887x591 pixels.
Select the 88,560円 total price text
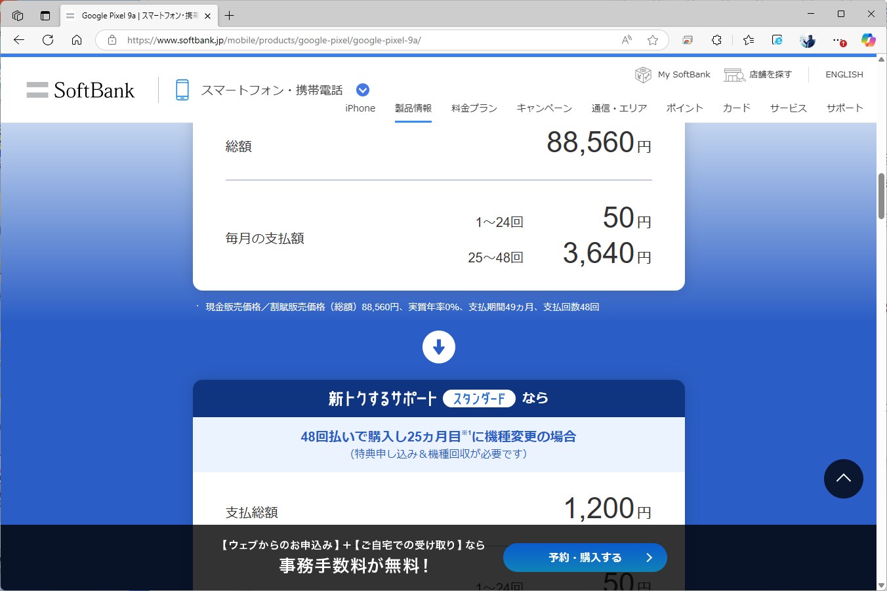coord(599,142)
